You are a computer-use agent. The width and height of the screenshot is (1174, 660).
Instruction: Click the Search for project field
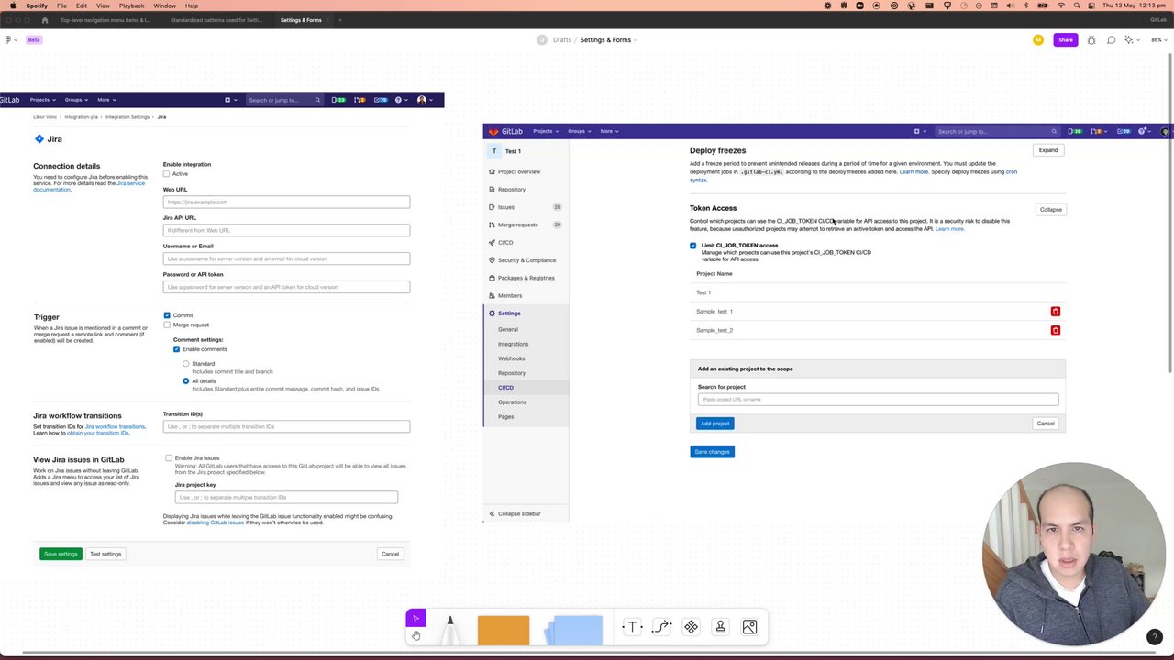(878, 400)
